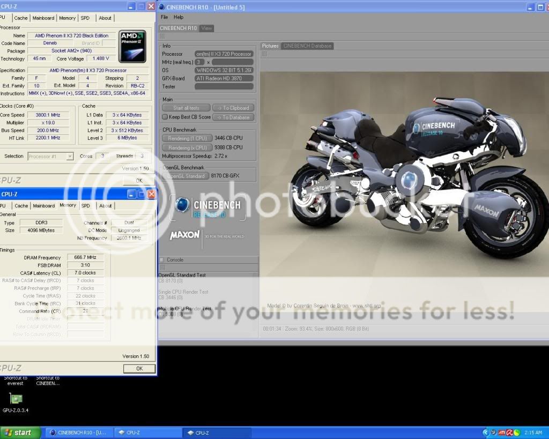Switch to the Cache tab in upper CPU-Z
549x439 pixels.
[21, 18]
